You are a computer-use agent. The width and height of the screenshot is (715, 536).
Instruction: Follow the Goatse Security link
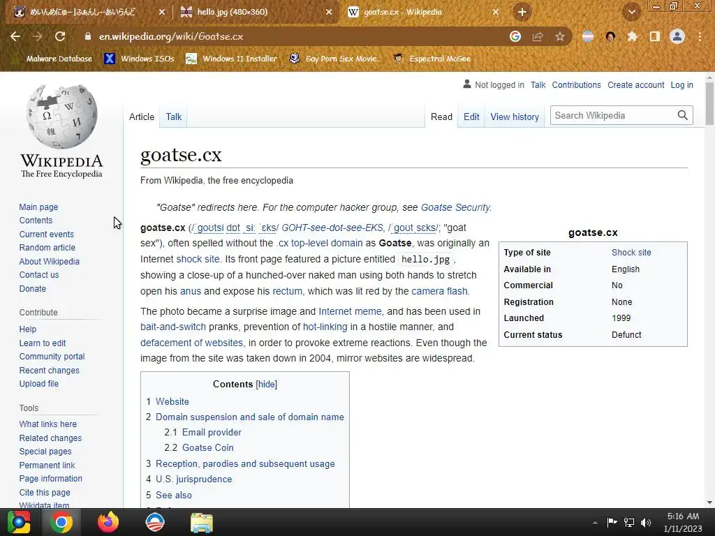(455, 207)
